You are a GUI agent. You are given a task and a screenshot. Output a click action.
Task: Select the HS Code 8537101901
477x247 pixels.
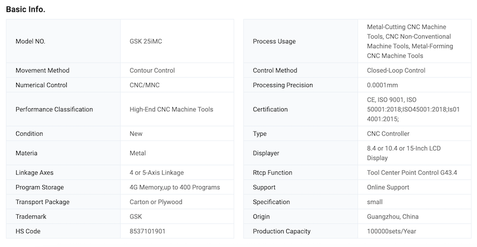[x=147, y=231]
